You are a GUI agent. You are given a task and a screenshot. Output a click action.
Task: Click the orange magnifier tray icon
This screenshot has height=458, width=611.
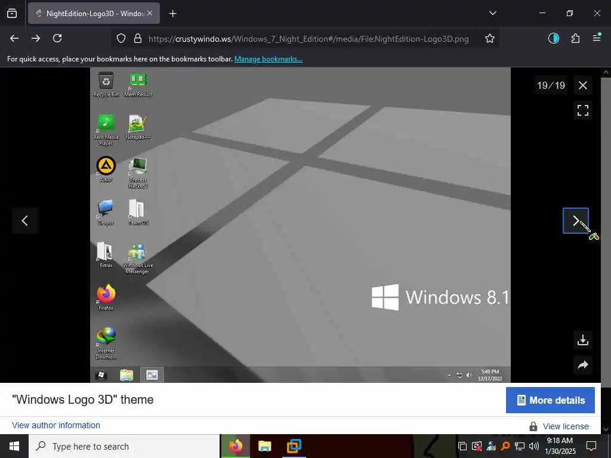(x=505, y=446)
